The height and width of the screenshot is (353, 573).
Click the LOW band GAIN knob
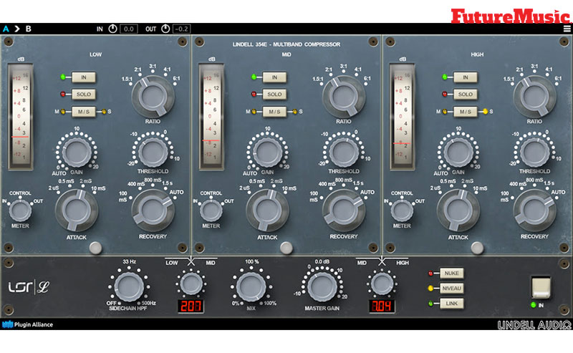pos(77,153)
